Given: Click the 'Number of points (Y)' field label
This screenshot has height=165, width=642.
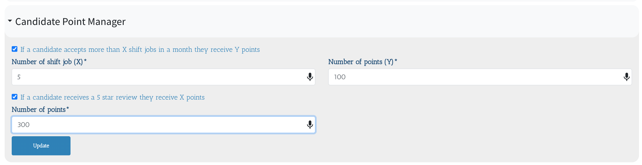Looking at the screenshot, I should click(361, 62).
